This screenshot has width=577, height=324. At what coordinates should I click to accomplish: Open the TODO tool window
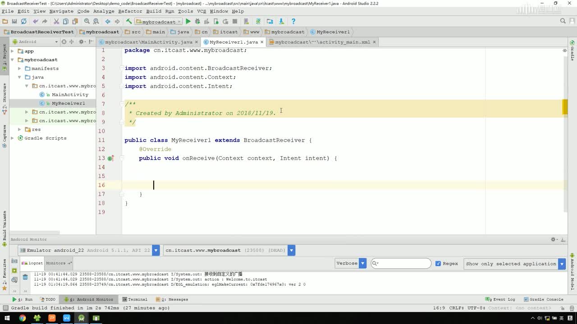pos(47,299)
